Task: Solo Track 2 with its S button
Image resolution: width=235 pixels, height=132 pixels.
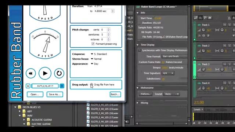Action: coord(229,45)
